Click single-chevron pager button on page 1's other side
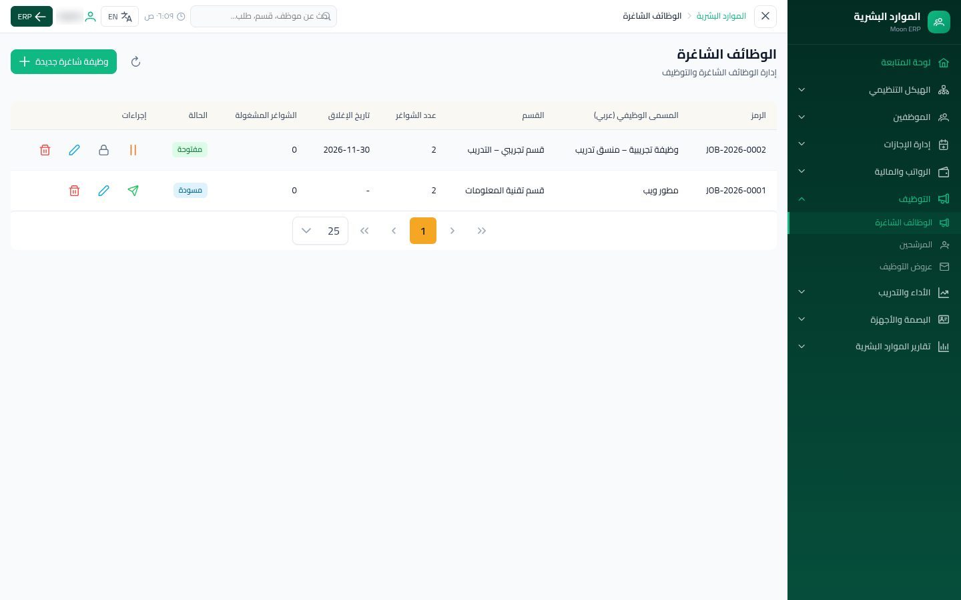 click(452, 231)
